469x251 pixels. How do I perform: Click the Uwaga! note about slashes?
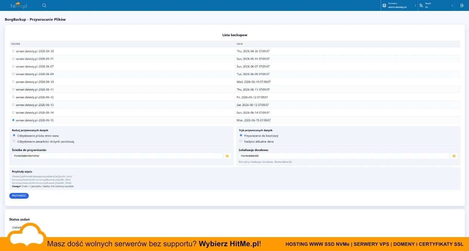tap(43, 186)
